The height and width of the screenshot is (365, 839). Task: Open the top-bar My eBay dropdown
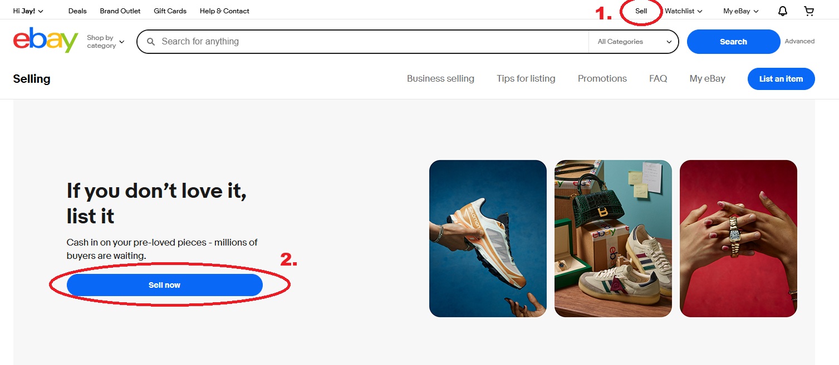pyautogui.click(x=741, y=11)
